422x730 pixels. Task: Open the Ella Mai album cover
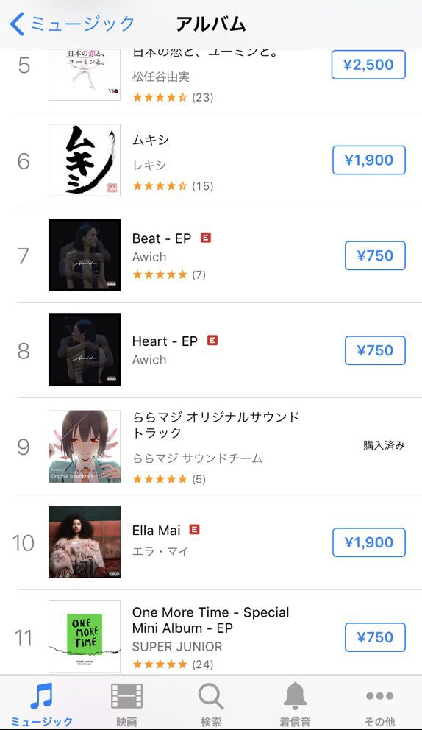85,542
